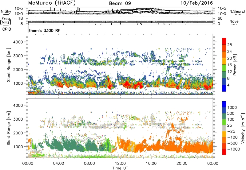Click the 'Time UT' axis label
Screen dimensions: 246x170
click(120, 168)
